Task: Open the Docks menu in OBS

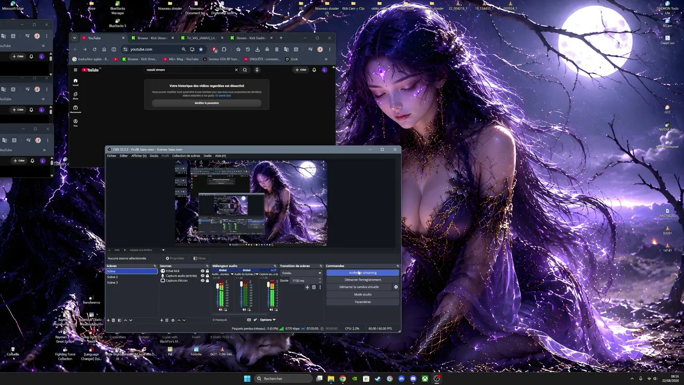Action: pos(154,156)
